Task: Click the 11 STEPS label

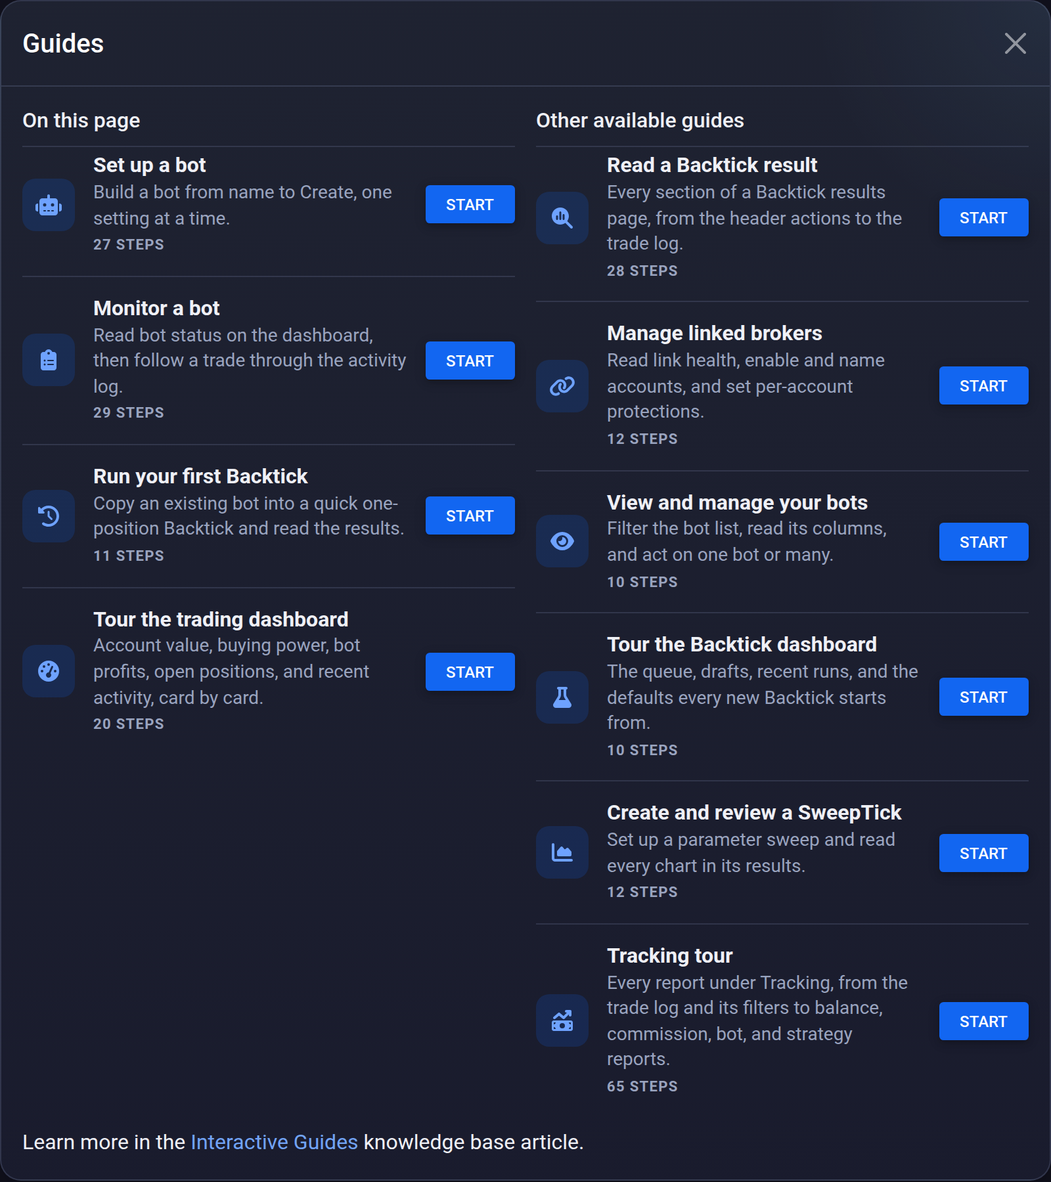Action: (128, 556)
